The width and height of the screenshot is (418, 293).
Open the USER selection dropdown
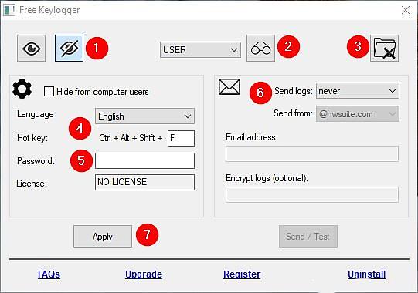[x=200, y=50]
